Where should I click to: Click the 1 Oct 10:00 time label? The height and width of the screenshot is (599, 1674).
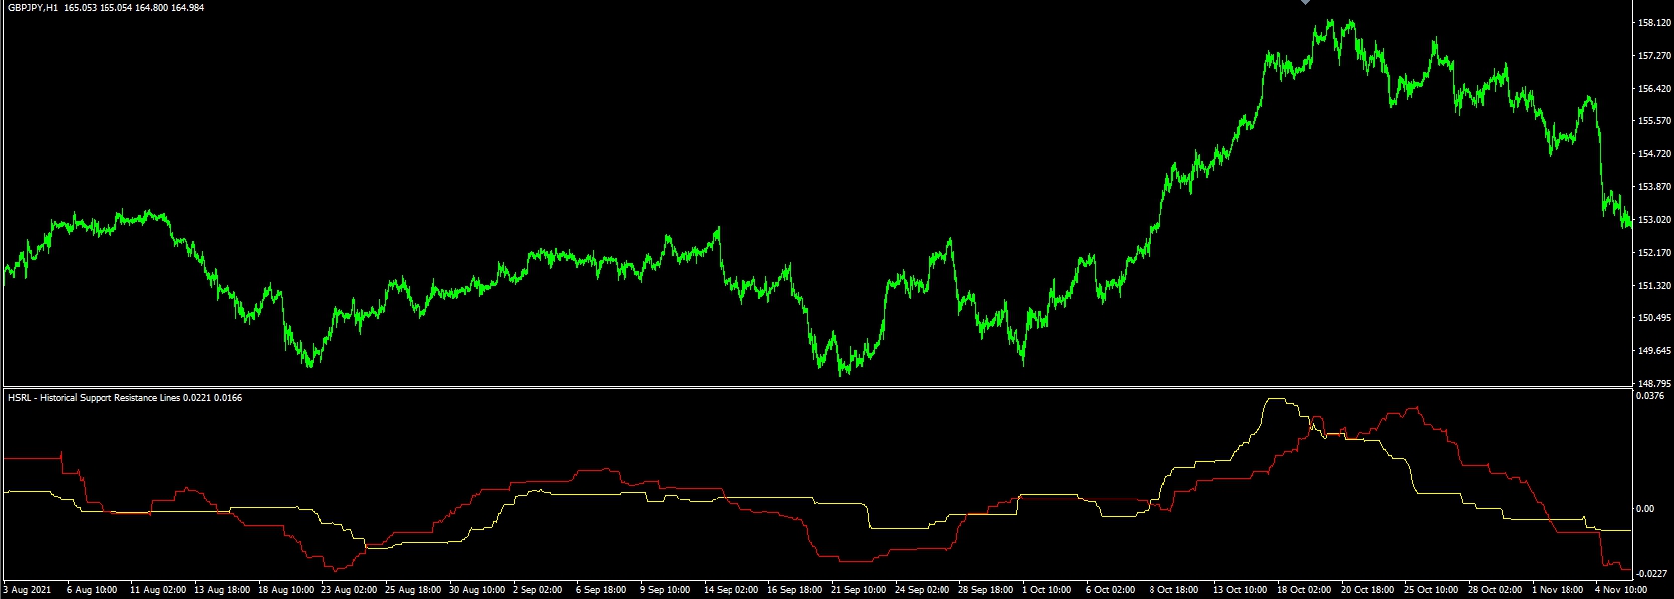pos(1047,590)
